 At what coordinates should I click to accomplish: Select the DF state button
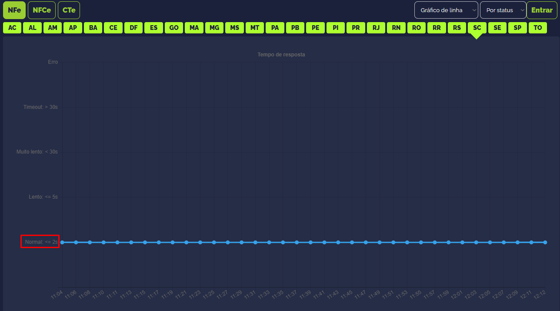pyautogui.click(x=133, y=28)
